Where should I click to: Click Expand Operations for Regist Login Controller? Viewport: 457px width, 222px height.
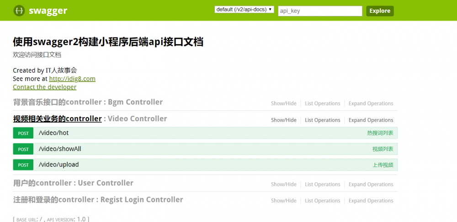click(371, 201)
